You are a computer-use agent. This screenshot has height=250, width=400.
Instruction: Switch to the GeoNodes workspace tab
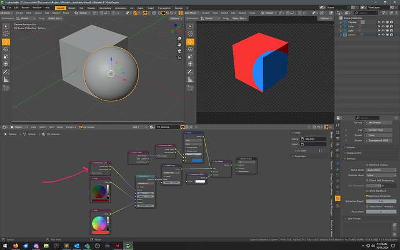(x=105, y=8)
